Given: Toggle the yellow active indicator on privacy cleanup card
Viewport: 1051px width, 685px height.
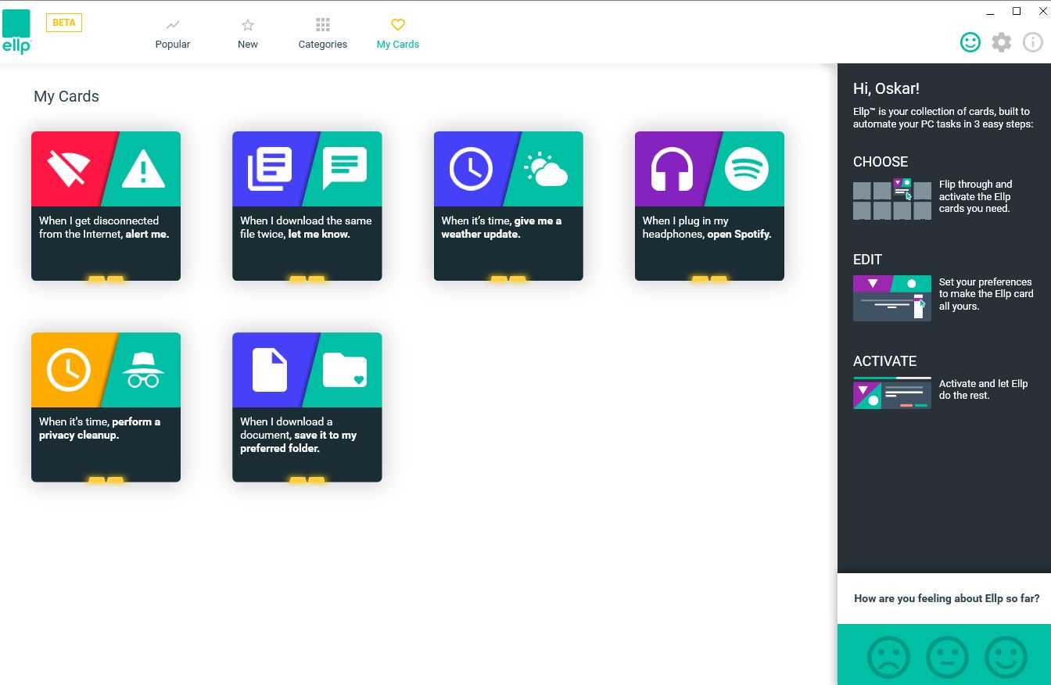Looking at the screenshot, I should pos(106,479).
